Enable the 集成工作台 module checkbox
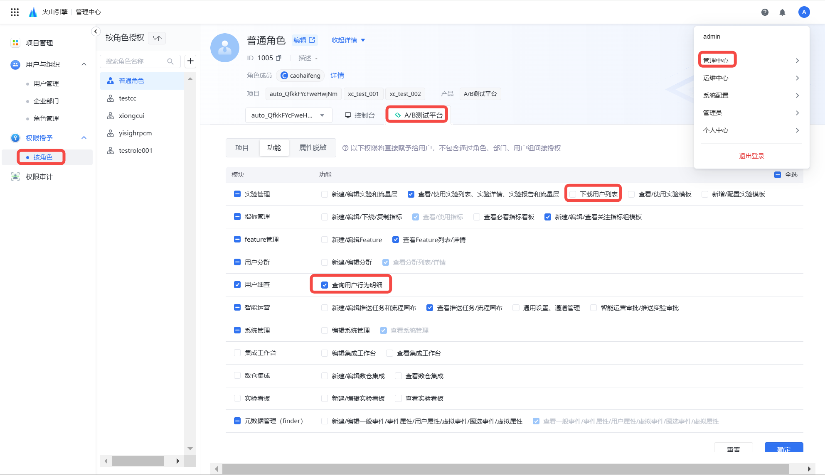This screenshot has height=475, width=825. point(237,353)
